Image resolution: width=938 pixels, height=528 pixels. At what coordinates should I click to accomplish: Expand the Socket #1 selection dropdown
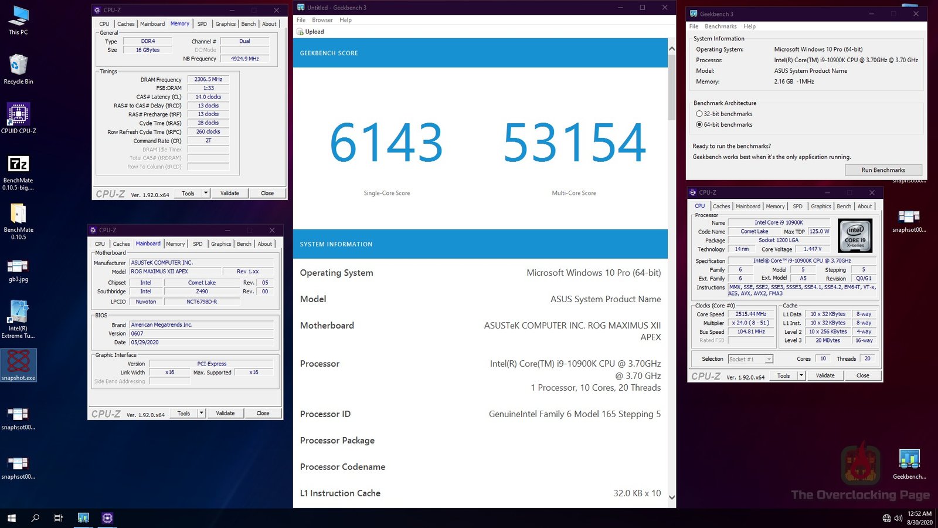click(x=769, y=359)
